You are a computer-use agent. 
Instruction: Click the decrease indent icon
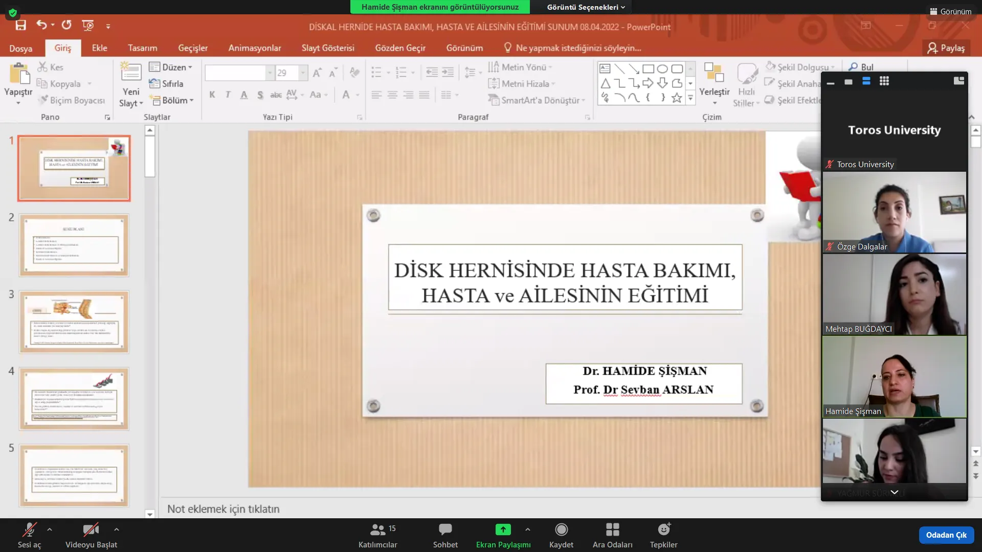click(x=432, y=72)
